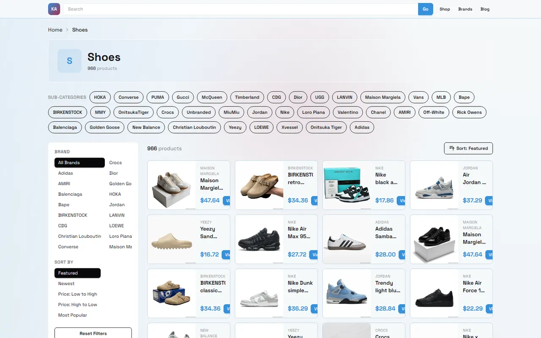Pick the Golden Goose sub-category chip
The width and height of the screenshot is (541, 338).
[x=105, y=127]
